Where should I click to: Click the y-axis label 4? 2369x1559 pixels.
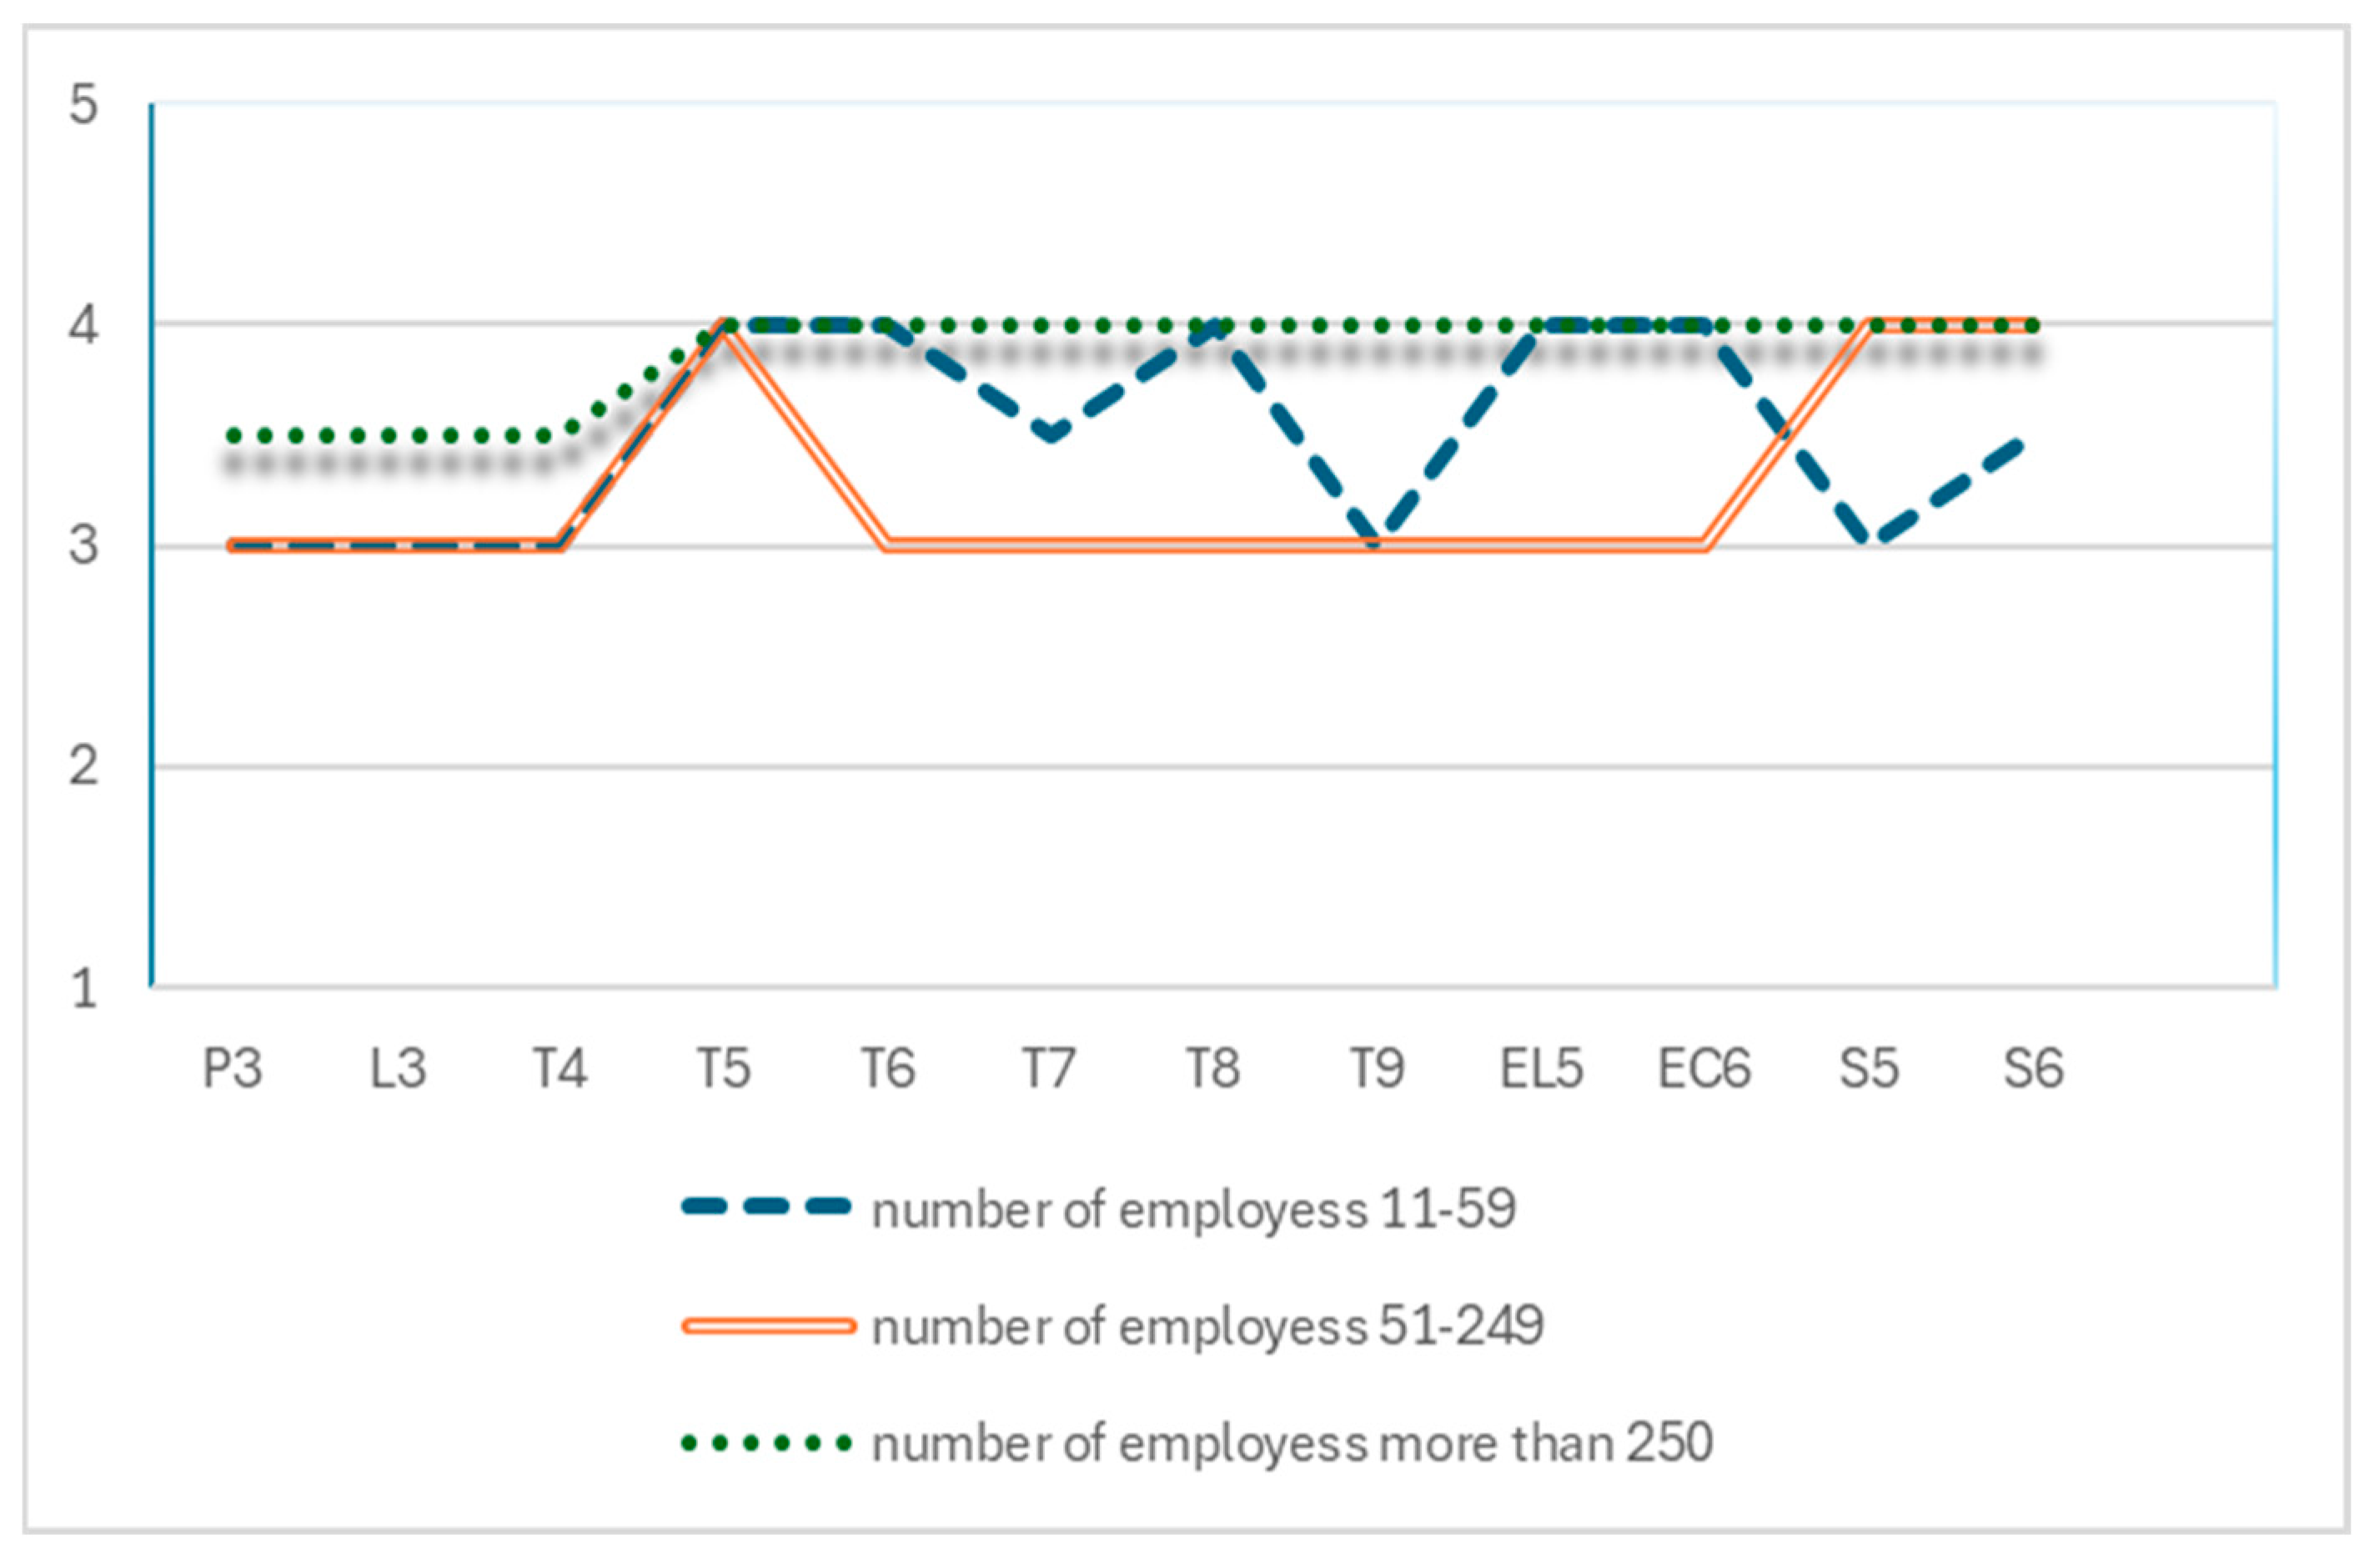83,325
